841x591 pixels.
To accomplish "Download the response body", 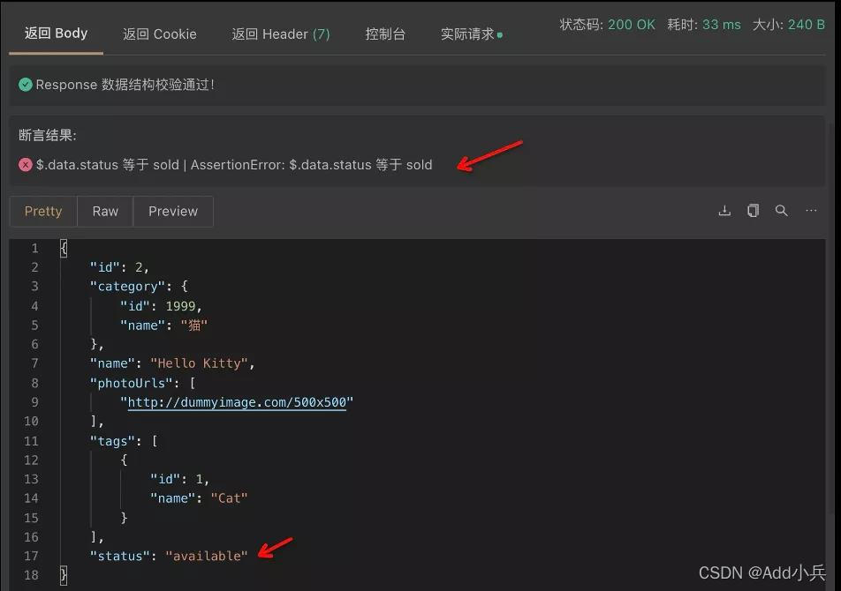I will tap(724, 211).
